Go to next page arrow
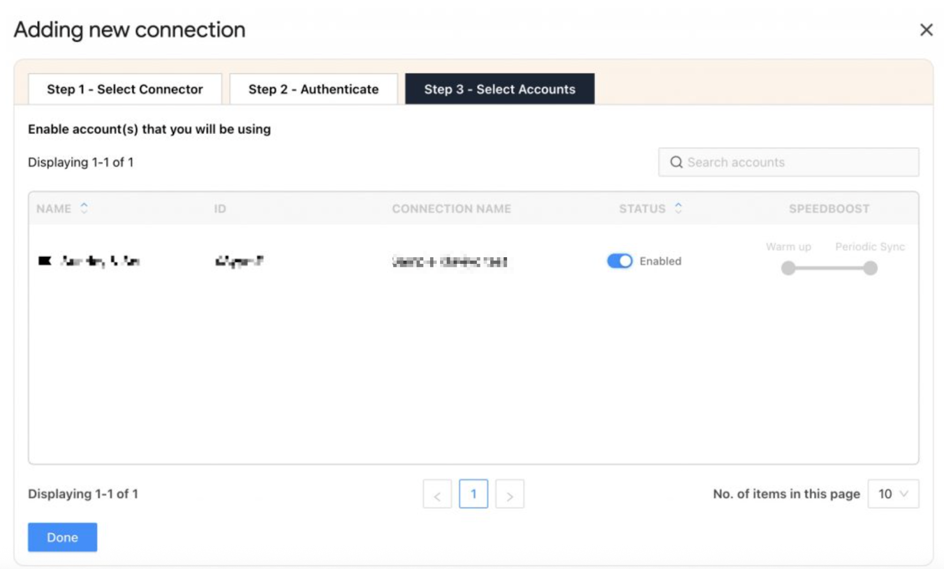This screenshot has width=944, height=569. pos(510,495)
